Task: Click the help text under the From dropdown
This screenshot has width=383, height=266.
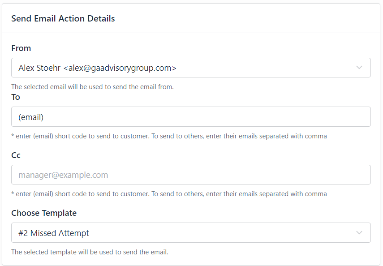Action: coord(93,87)
